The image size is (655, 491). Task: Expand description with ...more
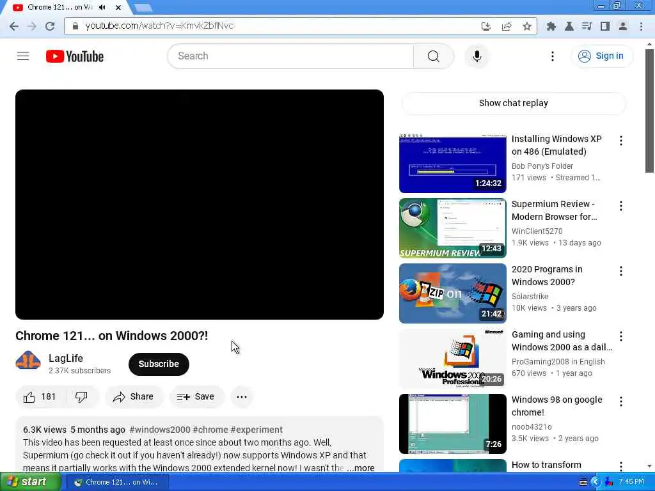(361, 468)
